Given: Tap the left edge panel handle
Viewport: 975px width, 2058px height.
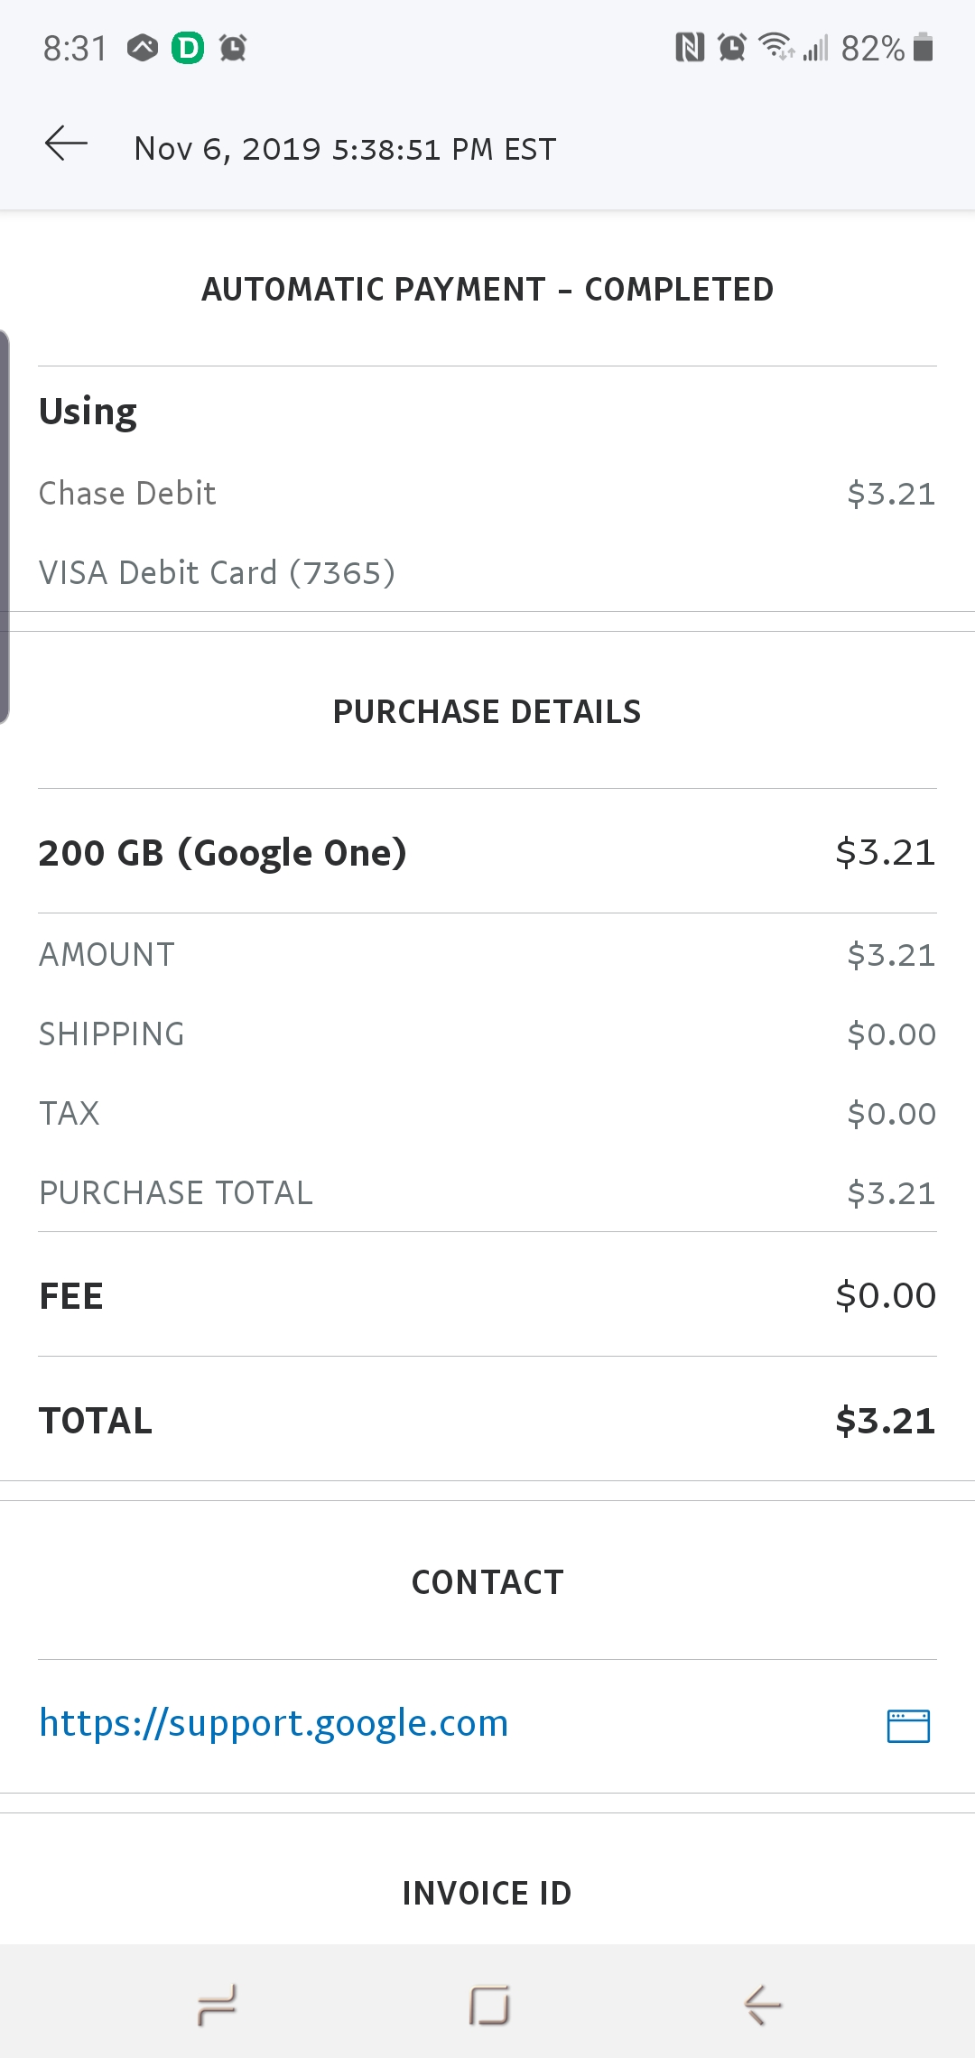Looking at the screenshot, I should click(x=5, y=526).
